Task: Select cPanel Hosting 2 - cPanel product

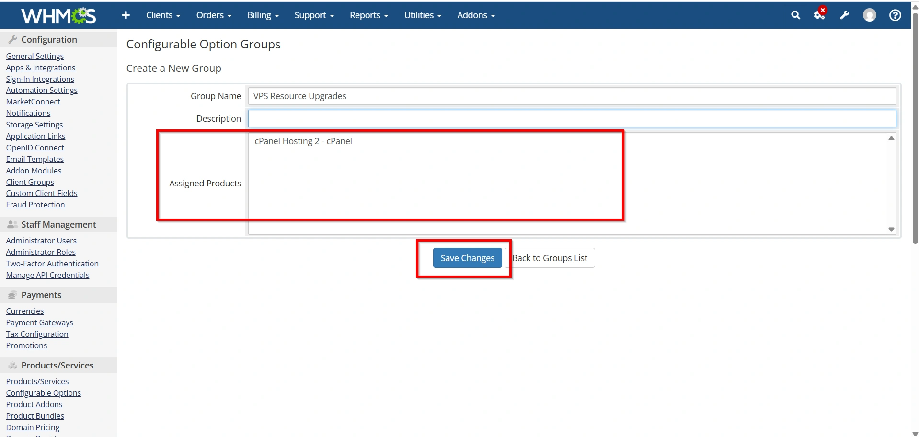Action: point(303,141)
